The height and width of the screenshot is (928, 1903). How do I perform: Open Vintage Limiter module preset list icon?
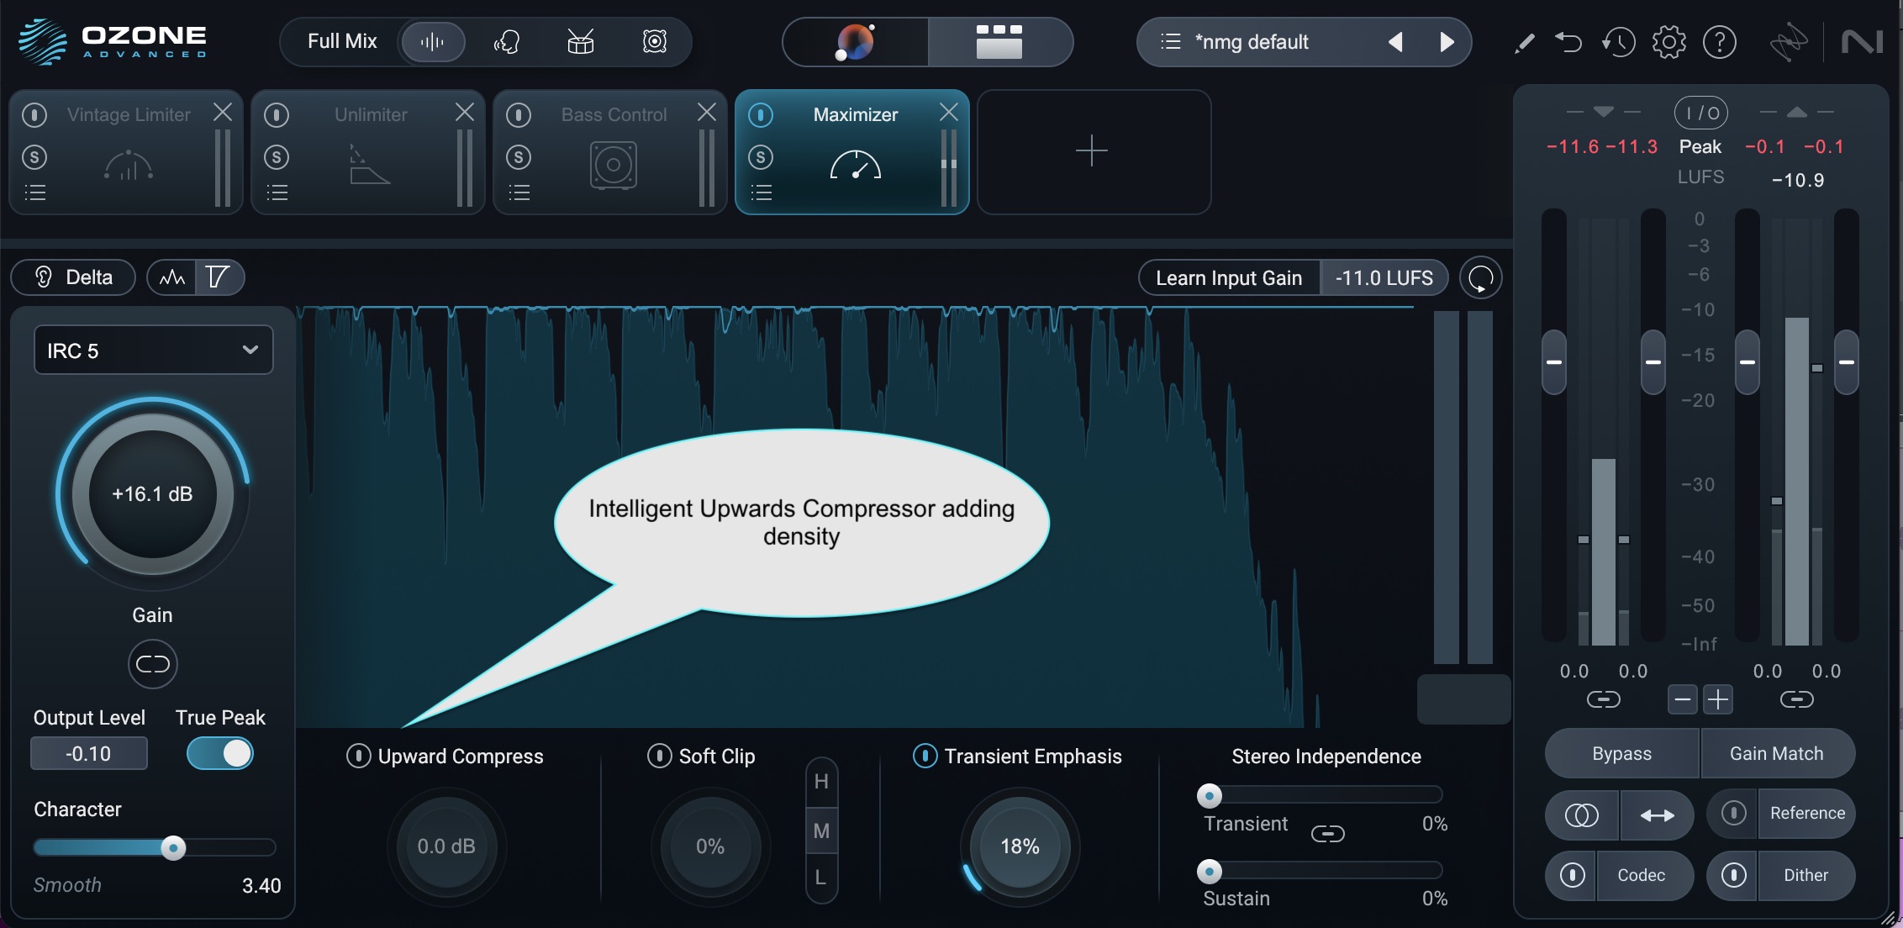tap(34, 193)
